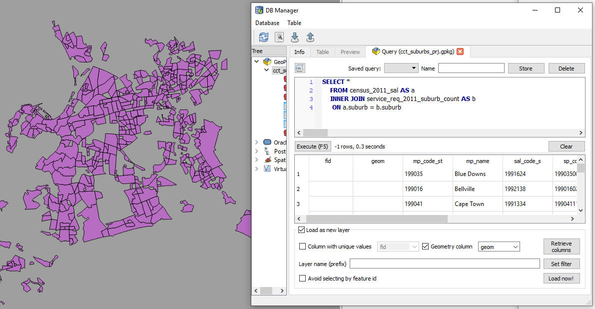Select the Cape Town cell
This screenshot has width=595, height=309.
coord(478,204)
